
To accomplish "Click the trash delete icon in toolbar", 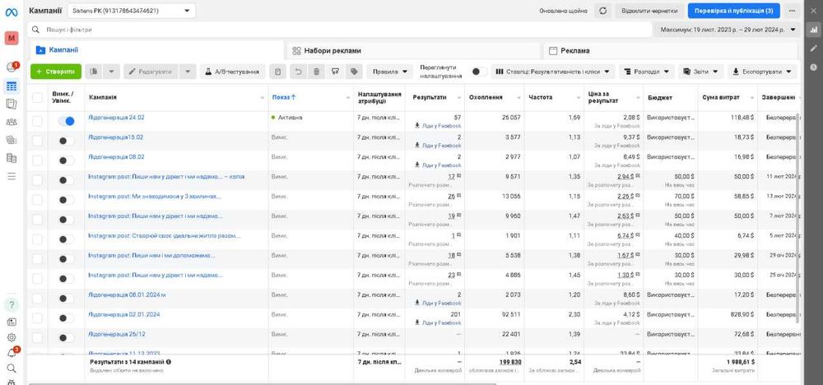I will pyautogui.click(x=316, y=72).
